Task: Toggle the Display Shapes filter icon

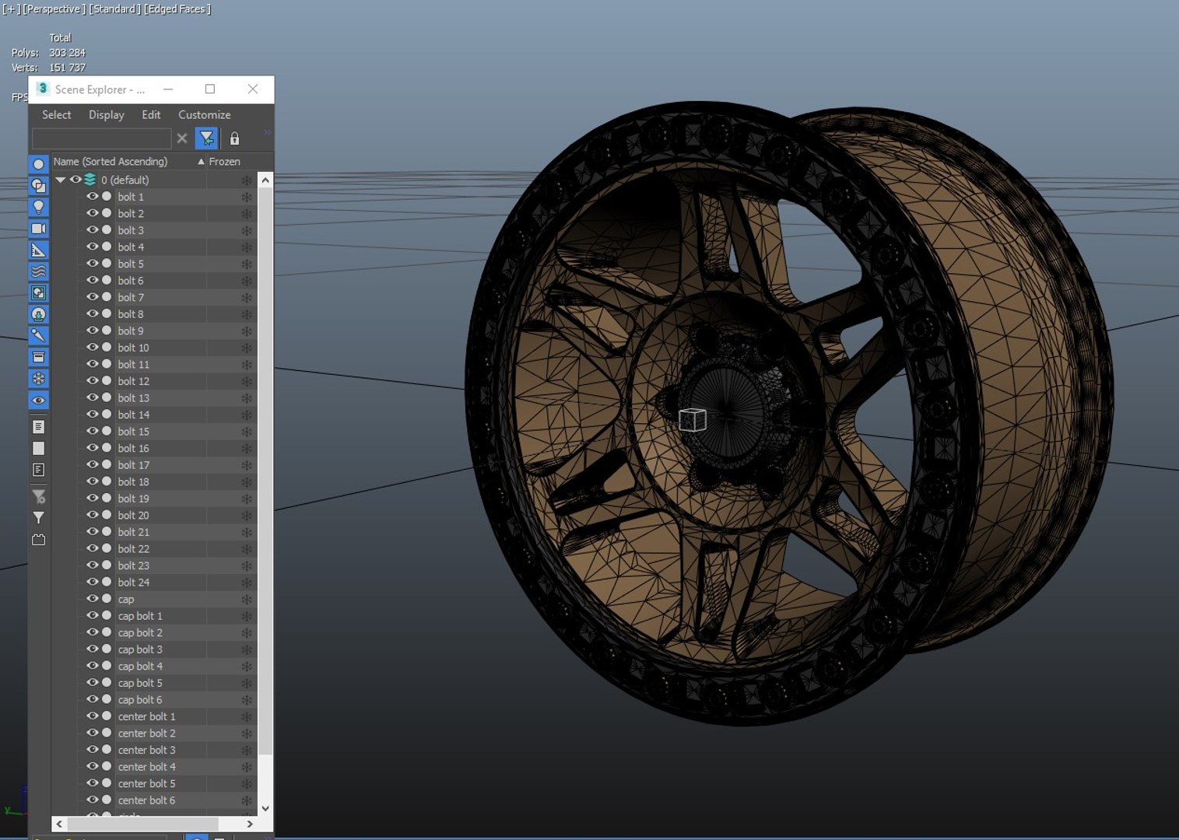Action: (38, 186)
